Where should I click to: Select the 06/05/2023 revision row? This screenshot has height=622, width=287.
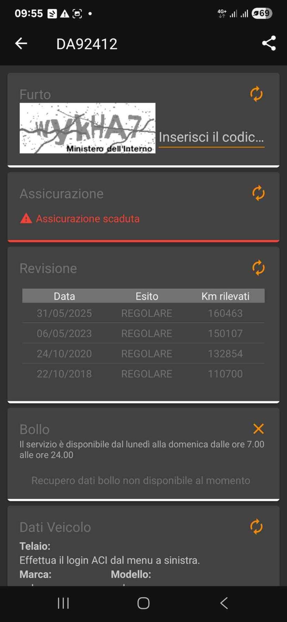[143, 333]
